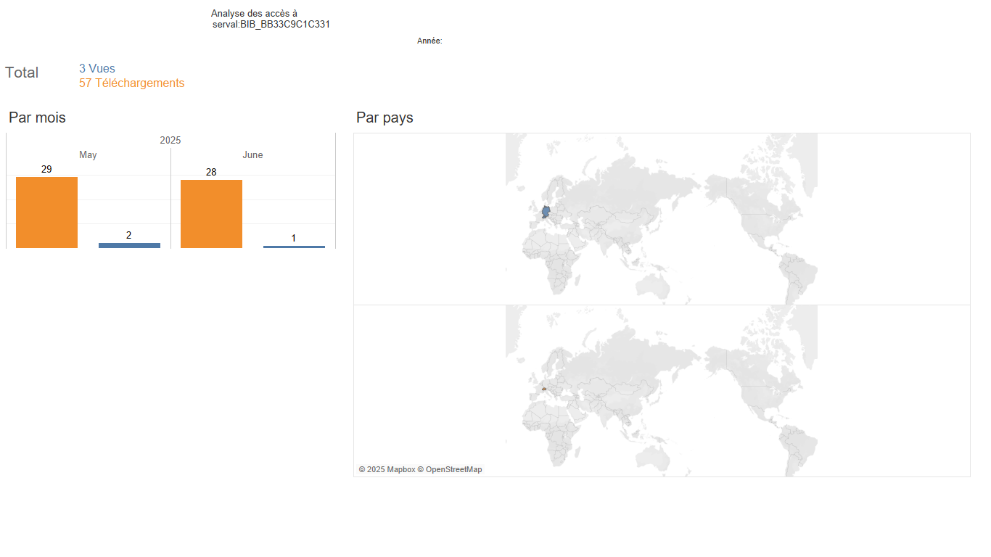Screen dimensions: 991x557
Task: Click the 'Année:' filter label
Action: (x=429, y=41)
